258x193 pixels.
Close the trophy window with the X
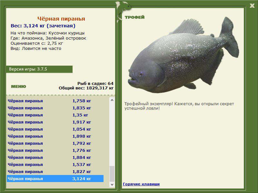[x=252, y=5]
